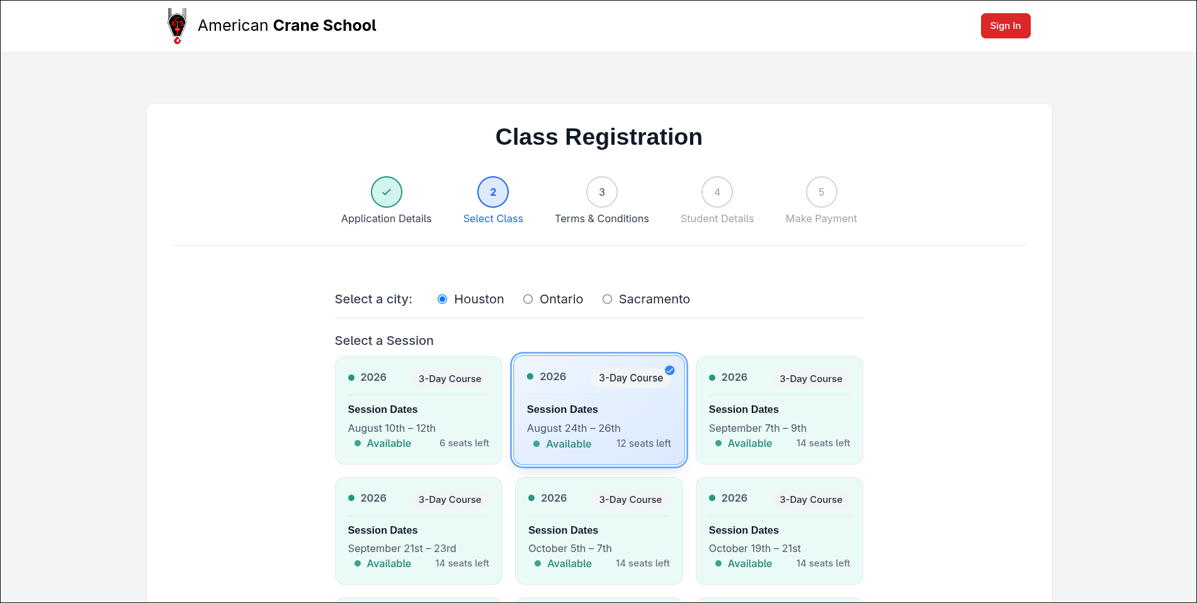Screen dimensions: 1197x603
Task: Pick the Sacramento city radio button
Action: coord(608,299)
